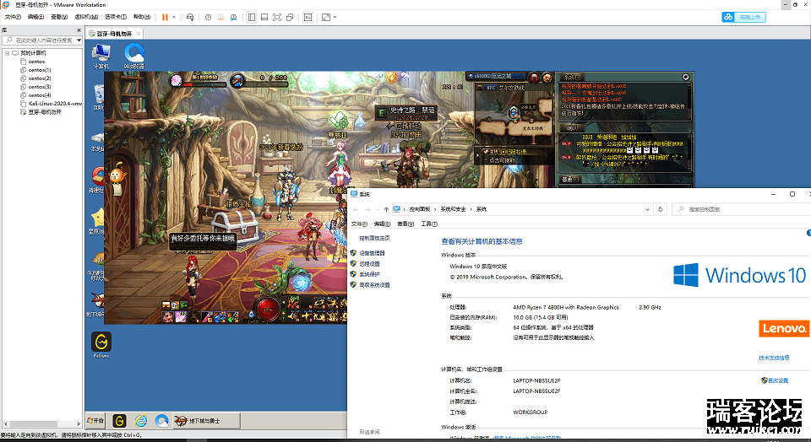Take a VM snapshot clock icon
The image size is (811, 442).
(x=208, y=17)
